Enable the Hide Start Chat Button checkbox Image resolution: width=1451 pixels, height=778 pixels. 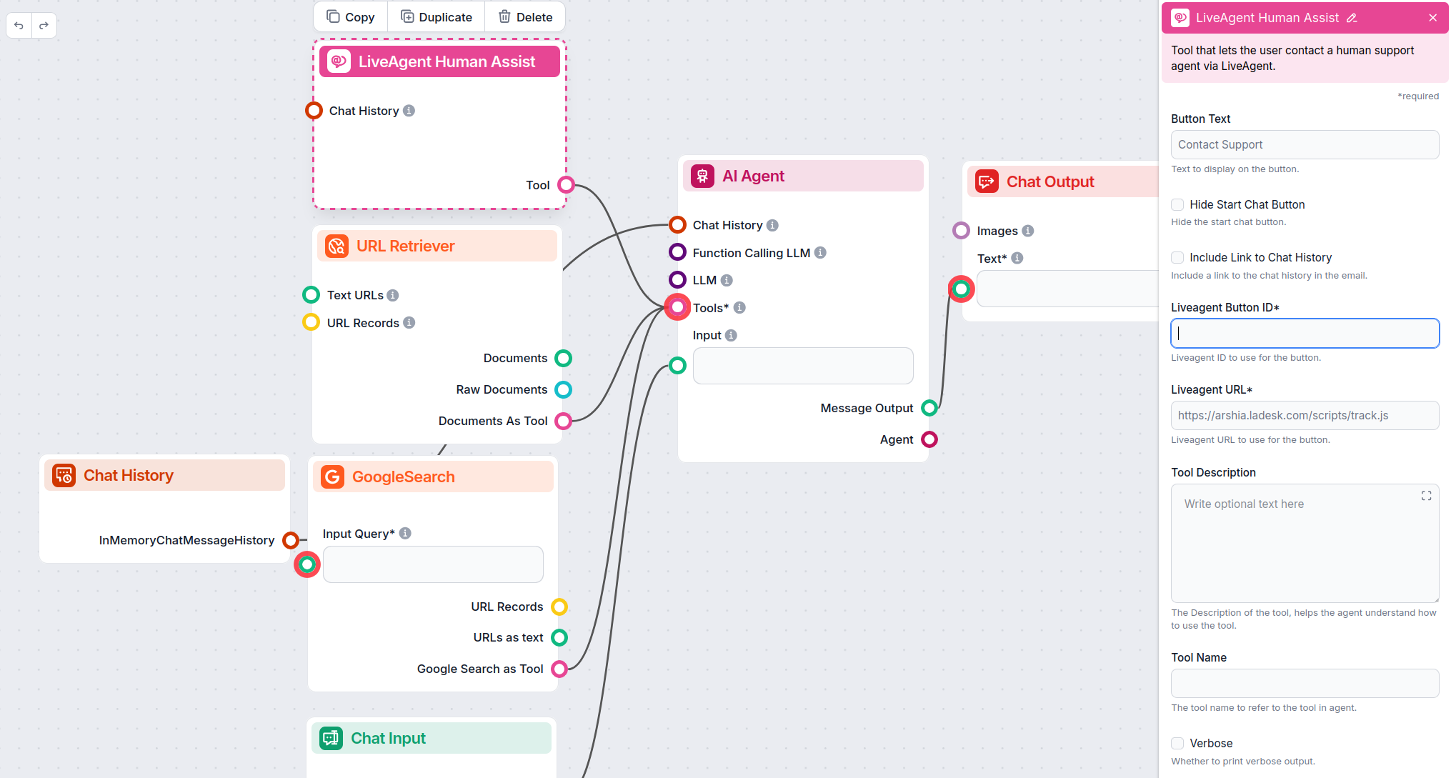click(1177, 204)
